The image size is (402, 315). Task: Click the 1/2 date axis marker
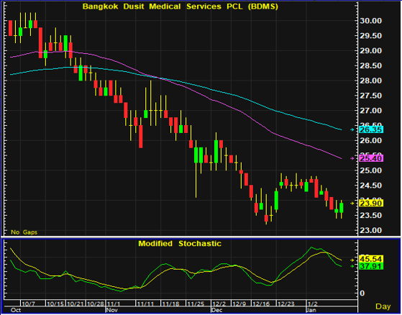[x=313, y=304]
